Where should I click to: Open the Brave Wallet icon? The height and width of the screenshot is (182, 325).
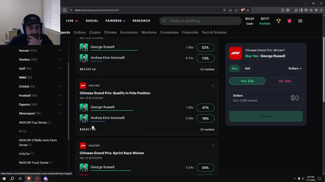[306, 10]
